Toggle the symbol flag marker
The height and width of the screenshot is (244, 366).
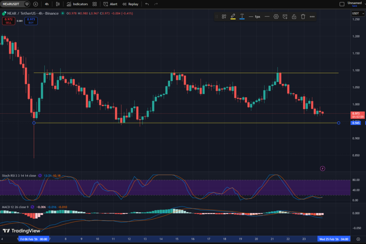[26, 4]
